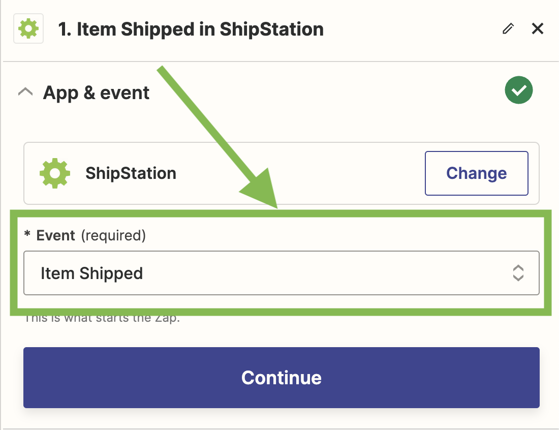Click the App & event section heading
The width and height of the screenshot is (559, 430).
coord(96,93)
